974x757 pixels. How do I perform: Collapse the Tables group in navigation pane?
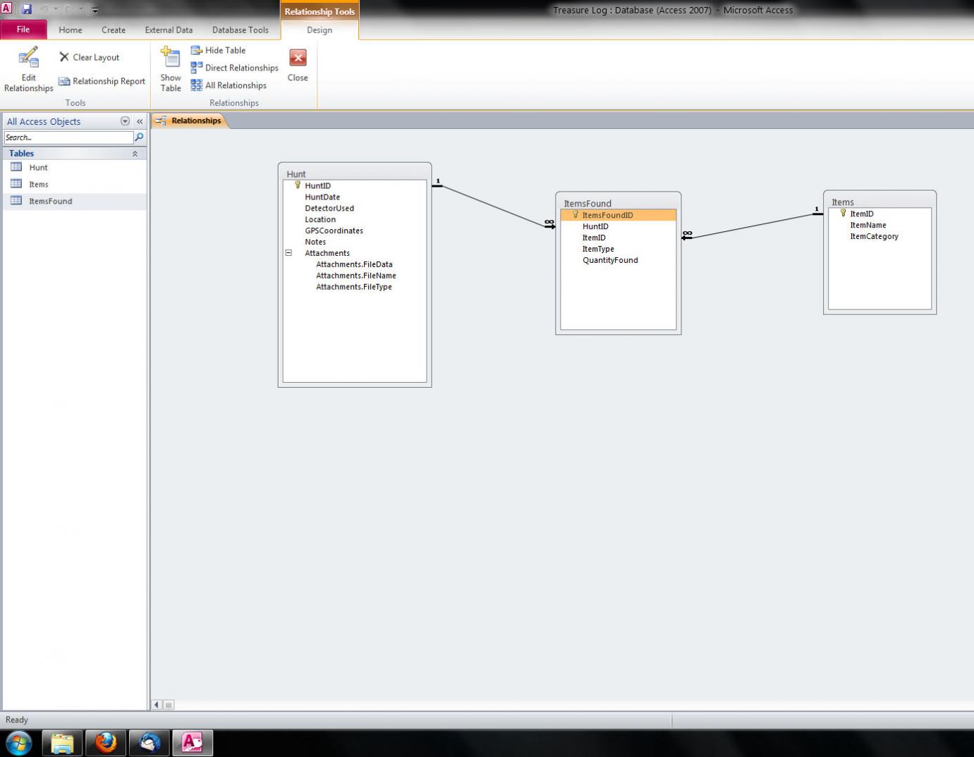(135, 153)
